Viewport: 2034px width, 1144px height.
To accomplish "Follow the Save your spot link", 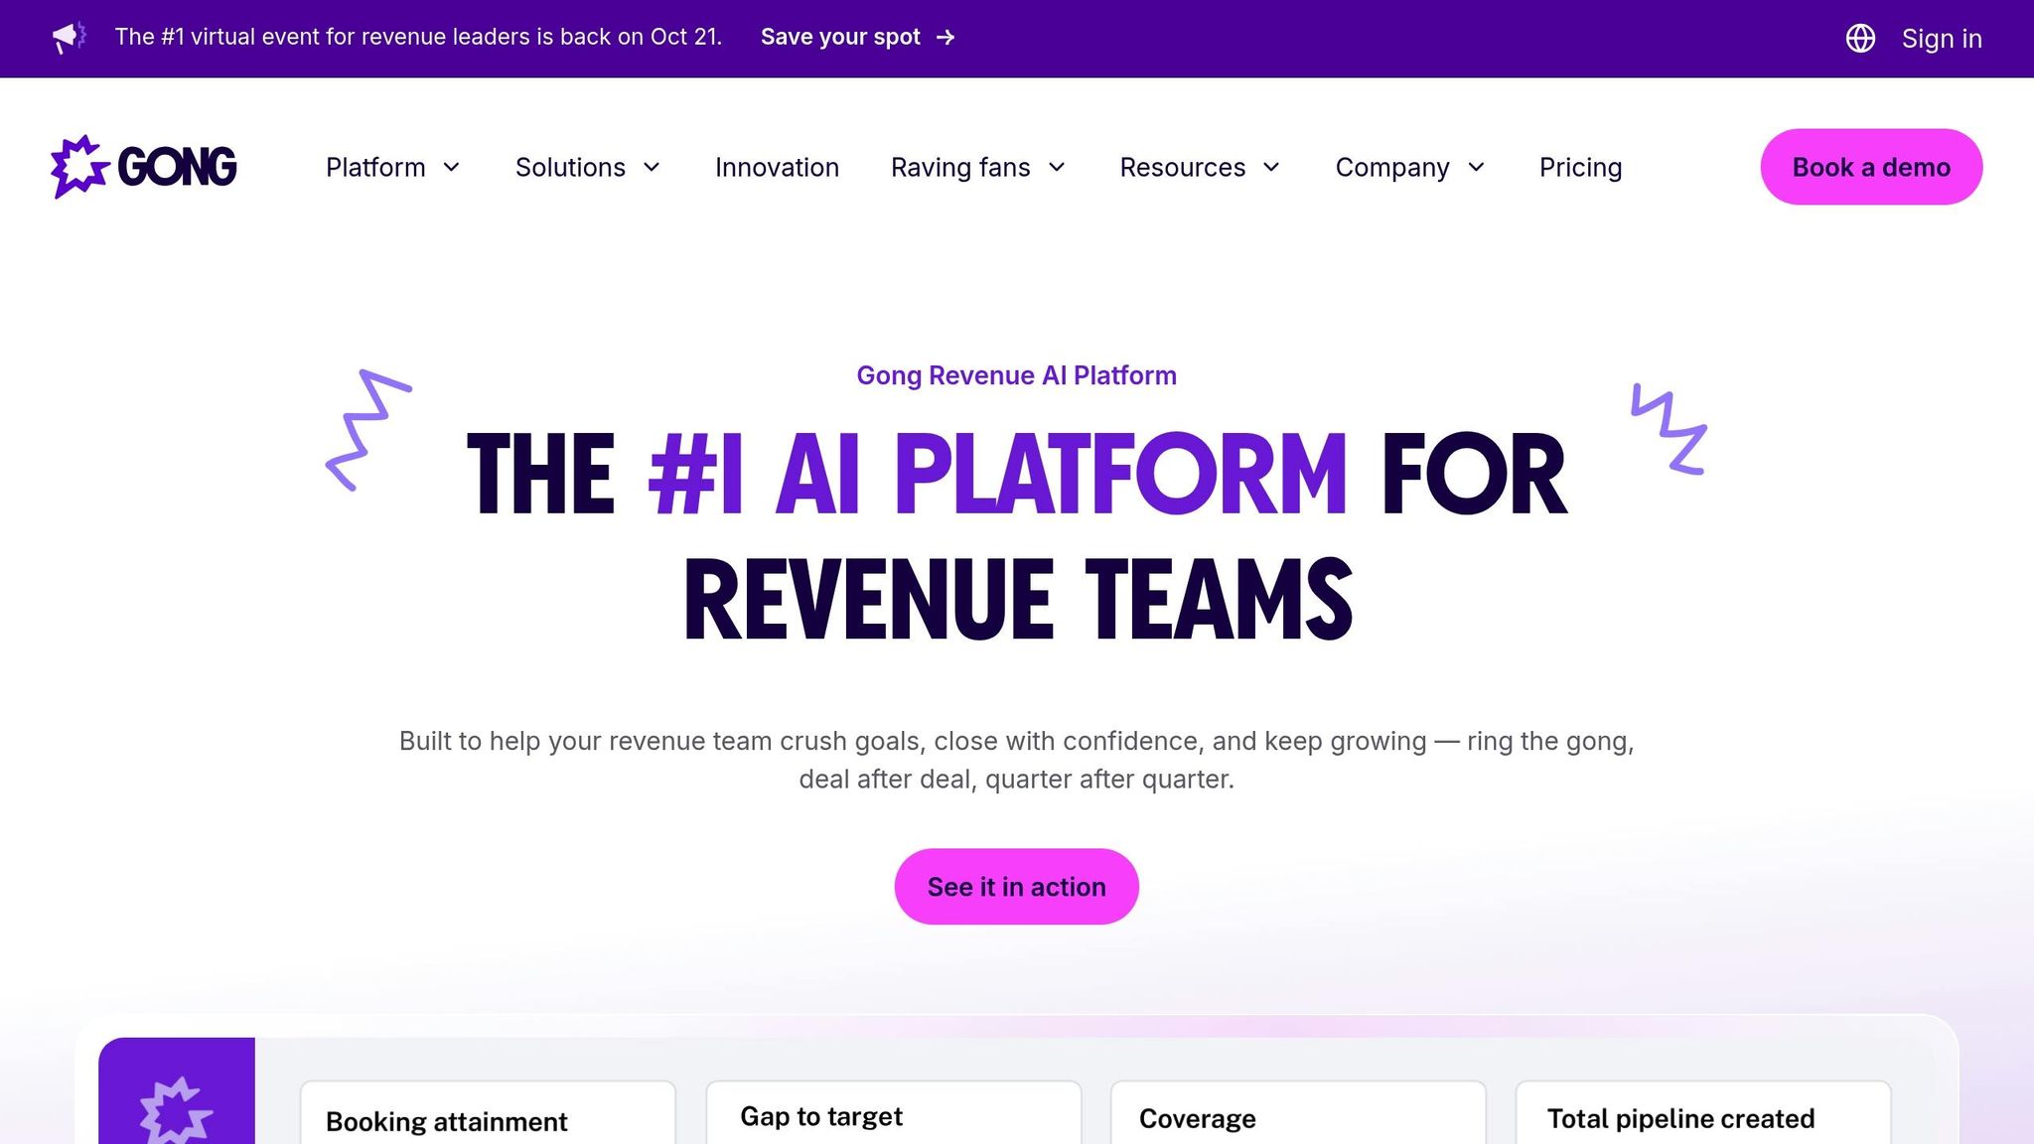I will coord(840,38).
